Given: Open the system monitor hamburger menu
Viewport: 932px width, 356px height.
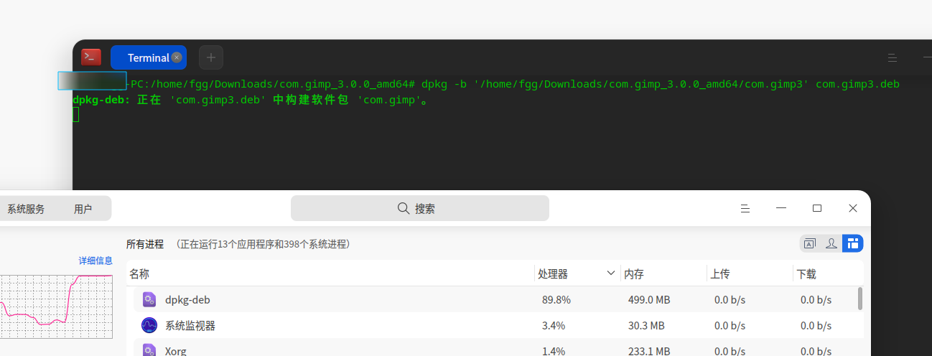Looking at the screenshot, I should click(x=745, y=208).
